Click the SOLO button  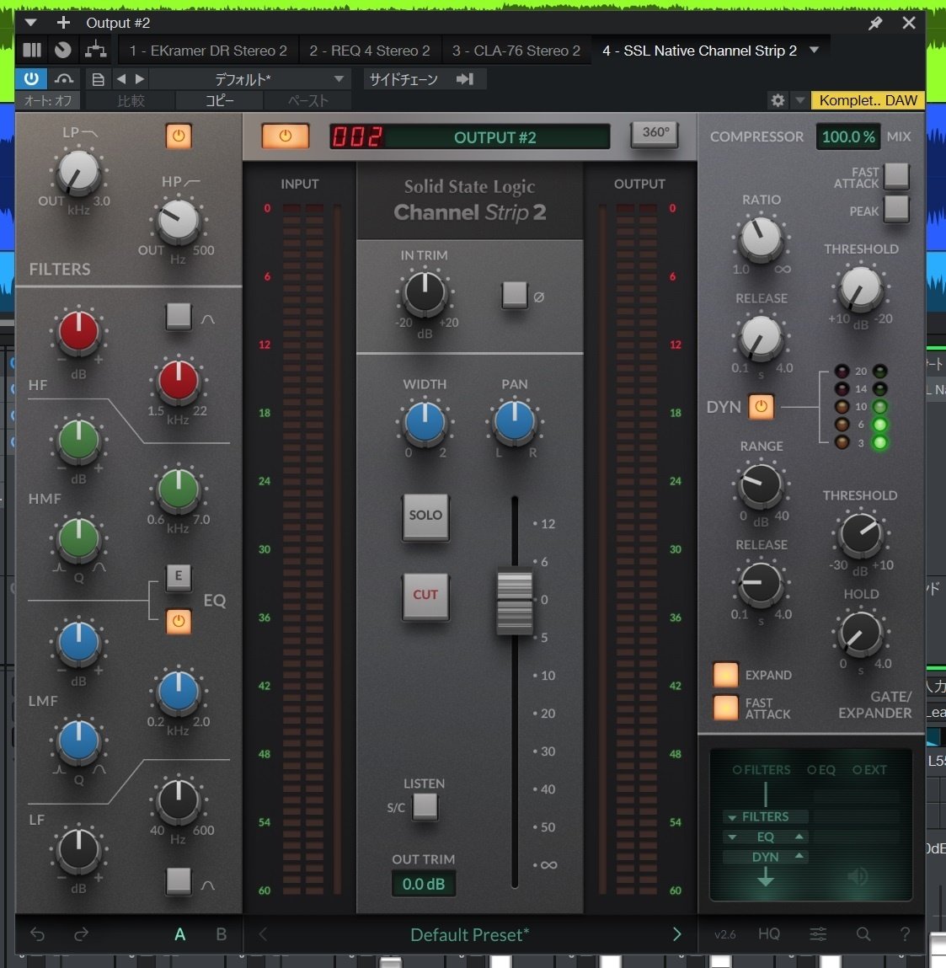[425, 517]
